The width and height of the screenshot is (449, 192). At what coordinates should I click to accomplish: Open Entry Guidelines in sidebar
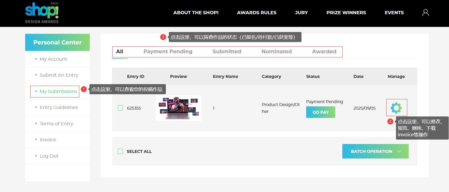coord(59,108)
